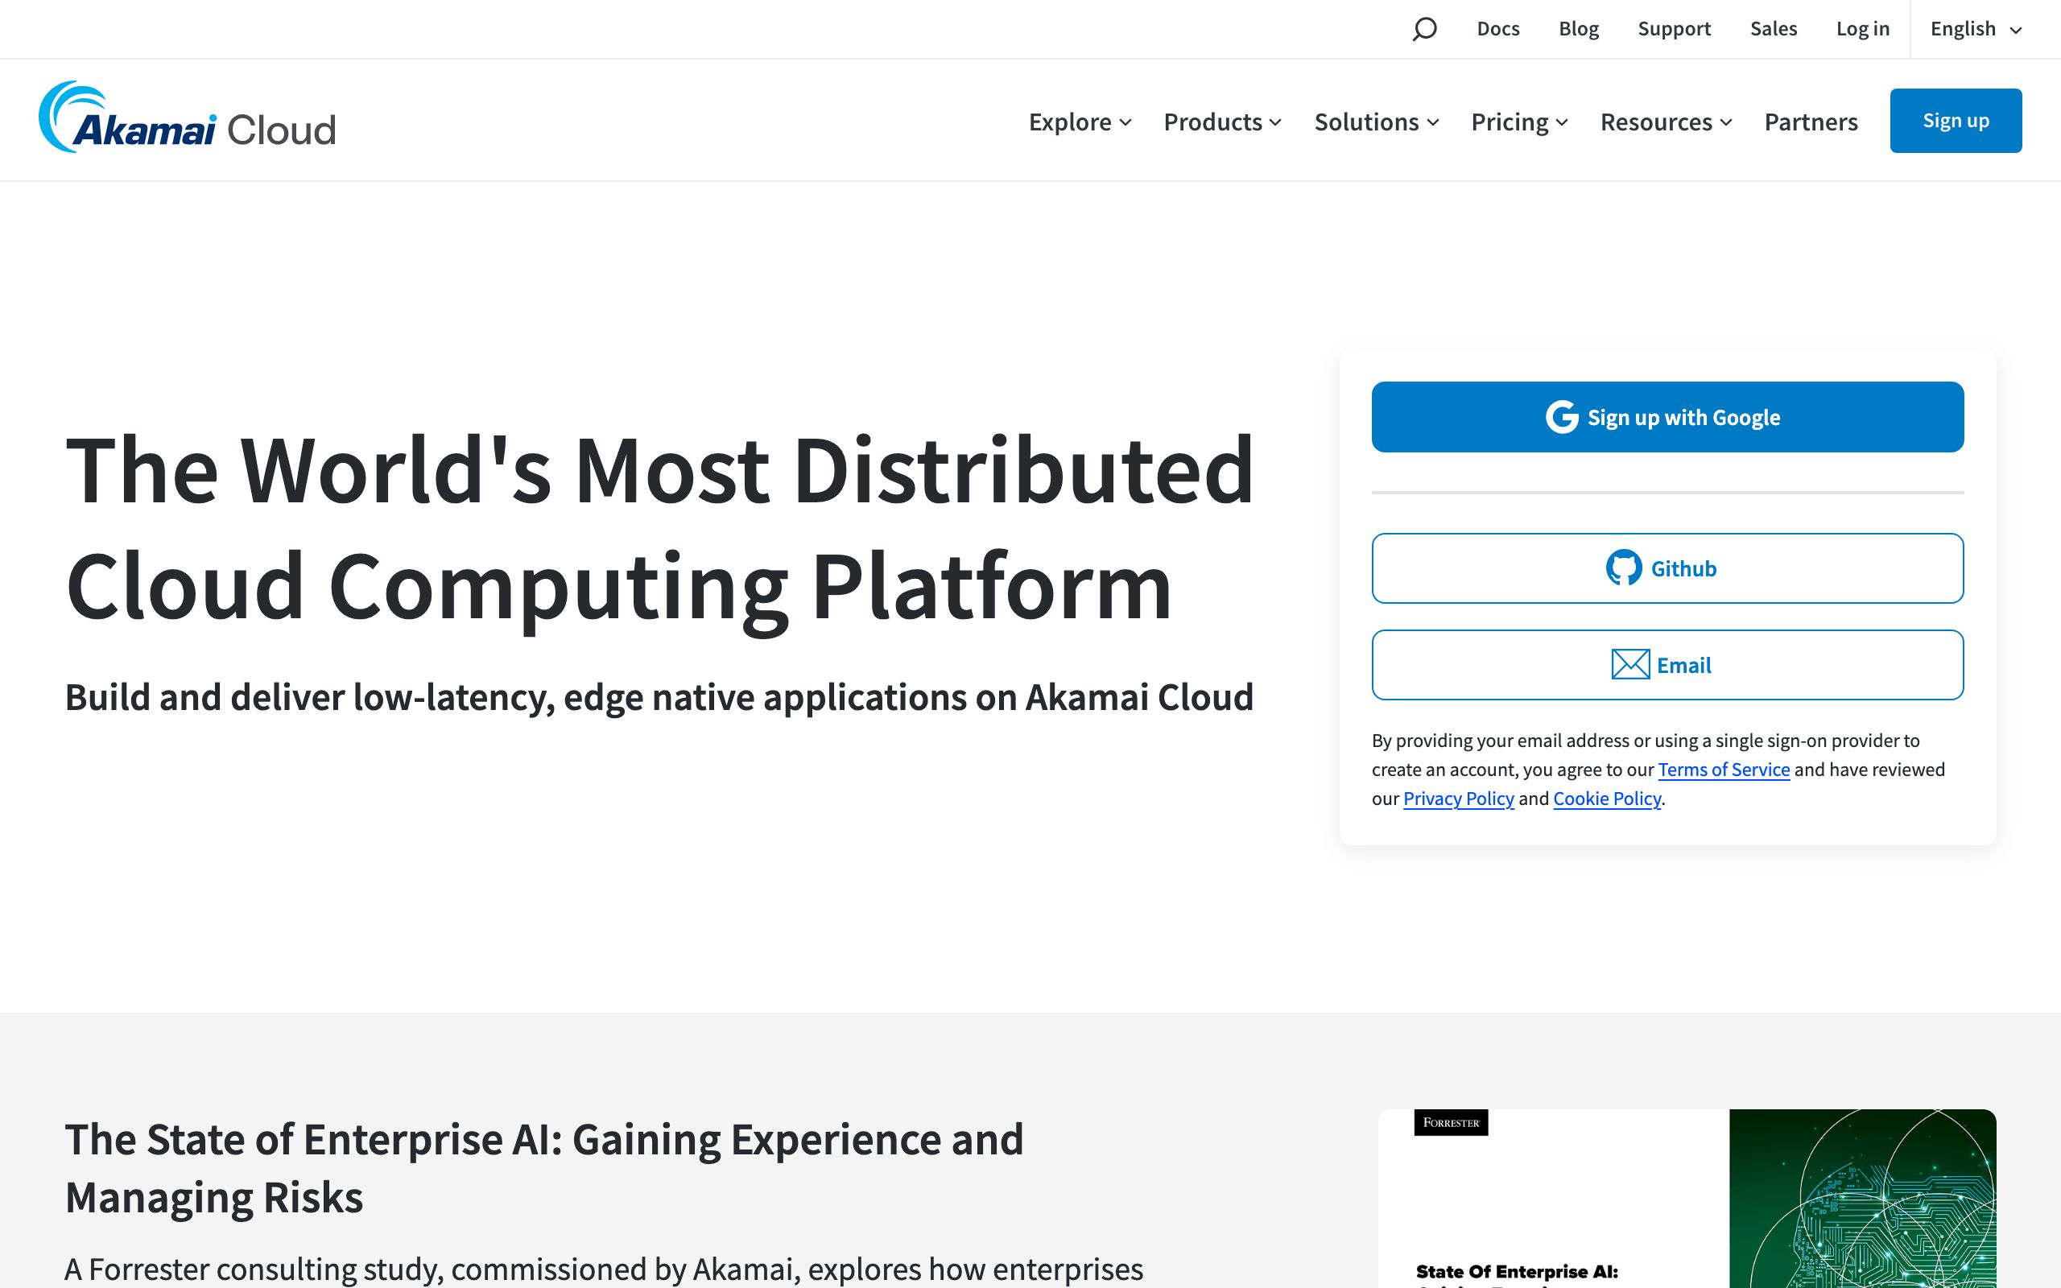Click the Forrester logo badge
Screen dimensions: 2061x1288
[x=1452, y=1123]
